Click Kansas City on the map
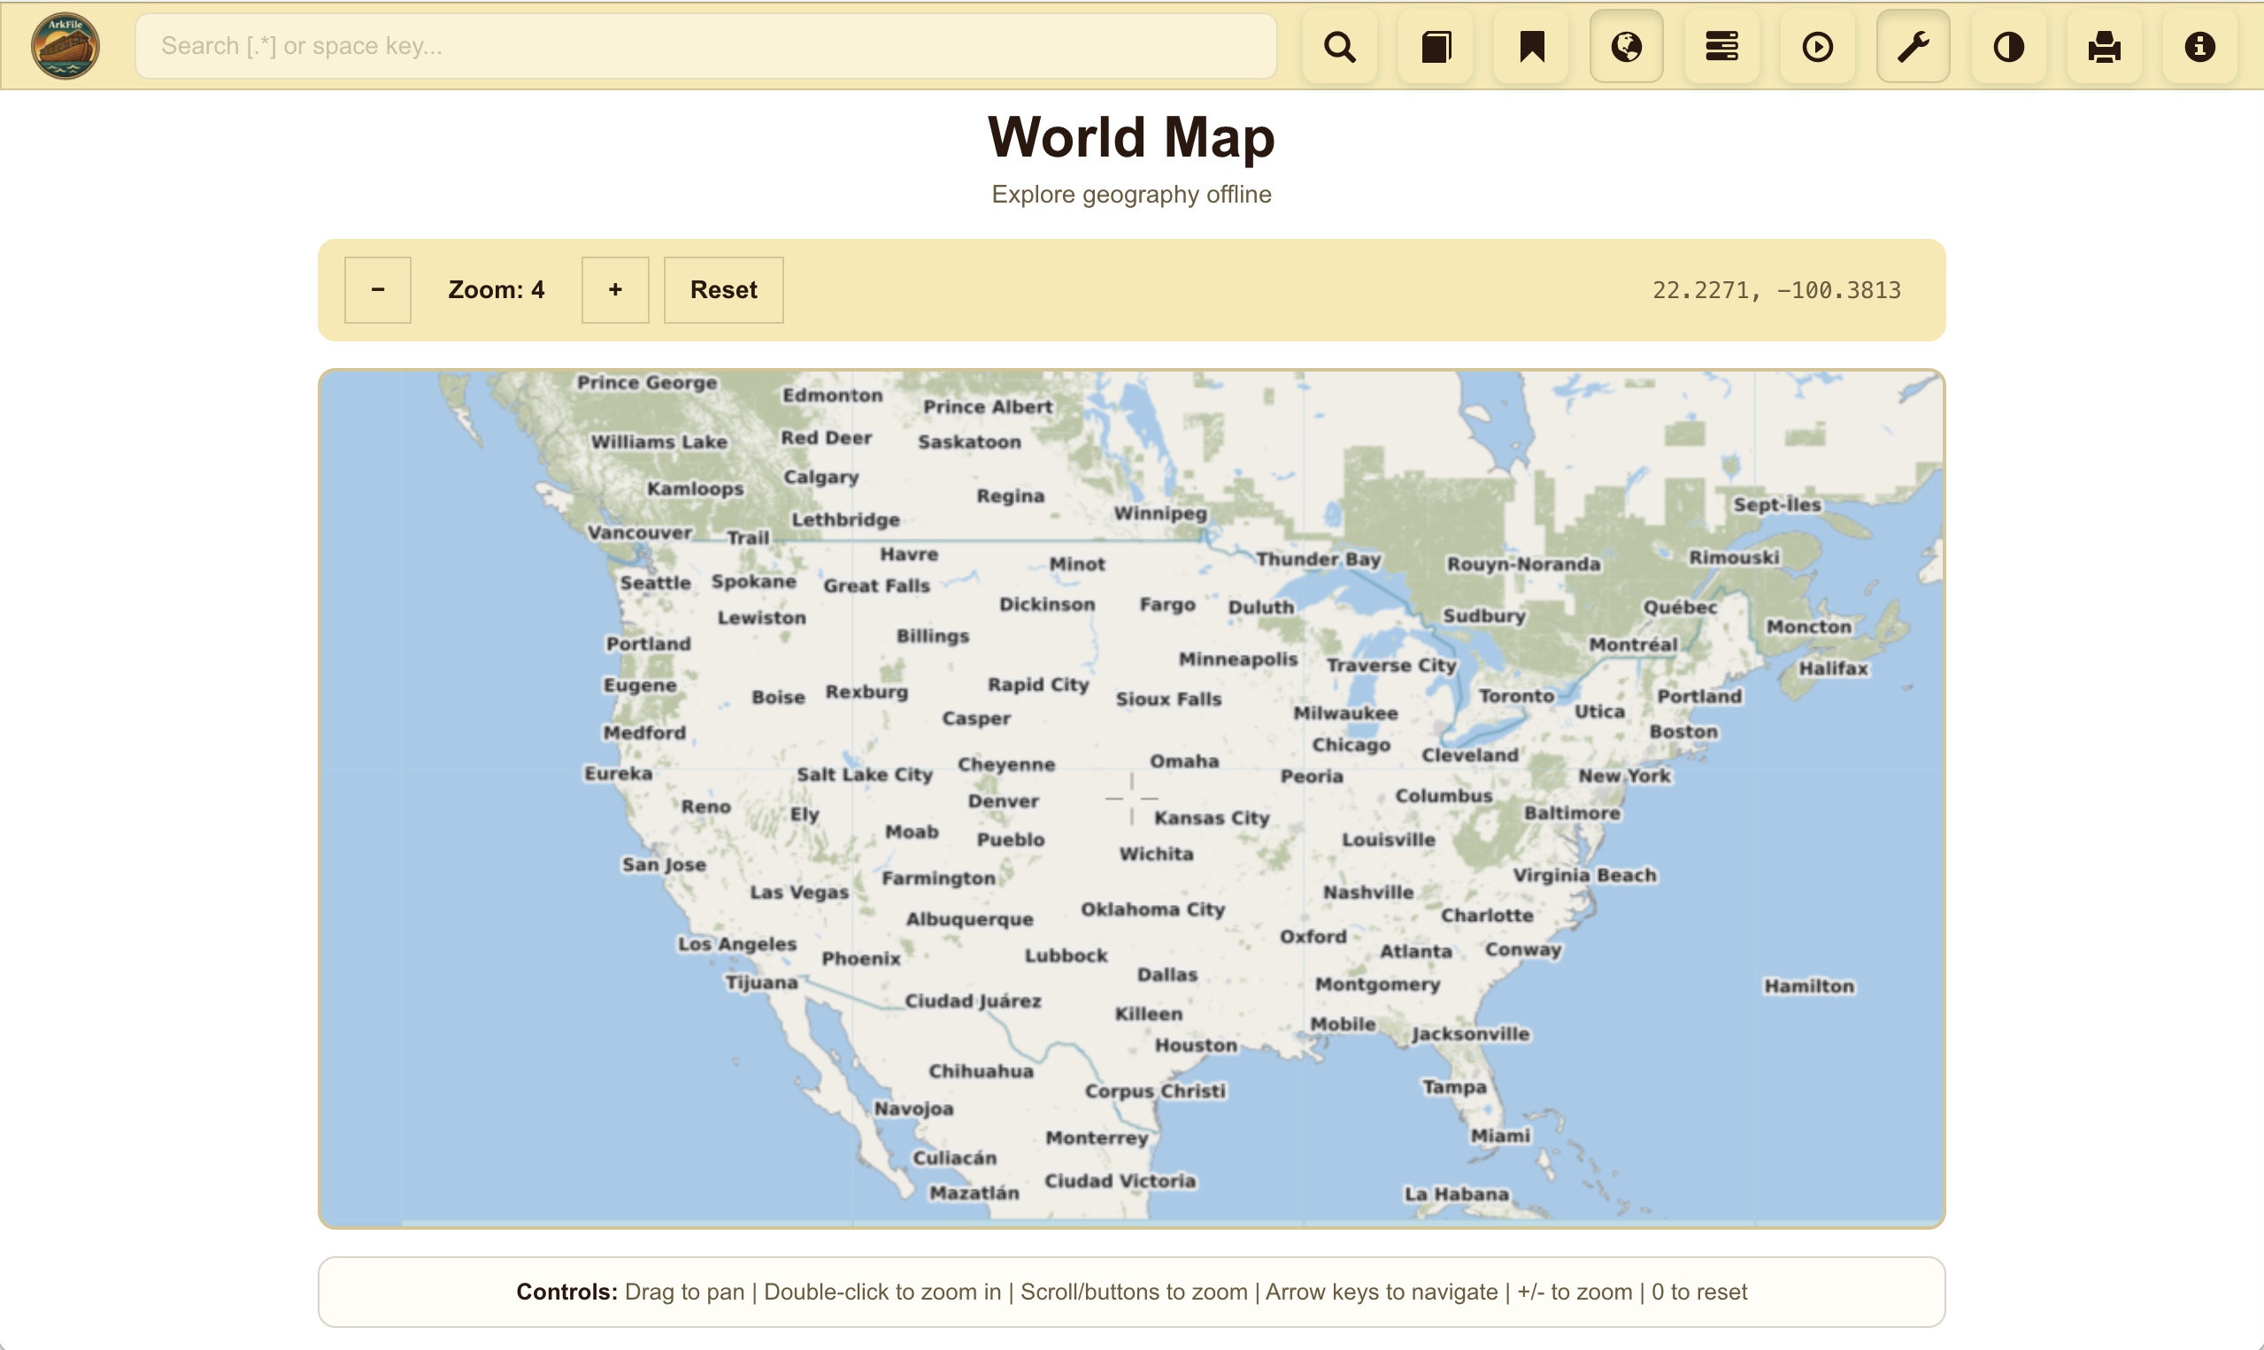This screenshot has height=1350, width=2264. 1210,817
